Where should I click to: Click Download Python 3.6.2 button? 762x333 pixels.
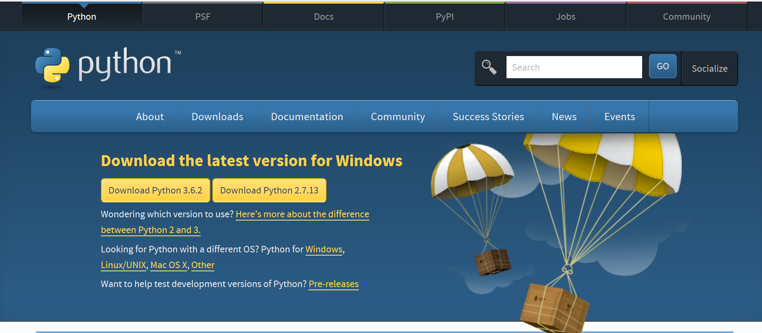tap(155, 190)
